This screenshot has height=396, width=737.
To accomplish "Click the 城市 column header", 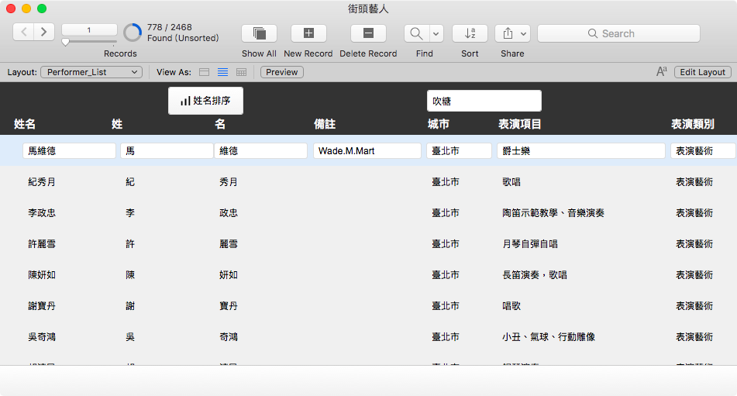I will (x=439, y=124).
